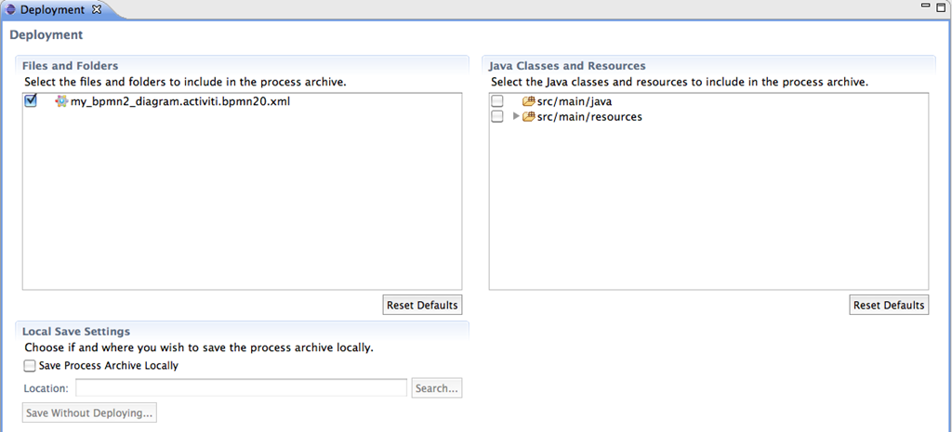Maximize the Deployment editor view
Image resolution: width=952 pixels, height=432 pixels.
coord(941,7)
